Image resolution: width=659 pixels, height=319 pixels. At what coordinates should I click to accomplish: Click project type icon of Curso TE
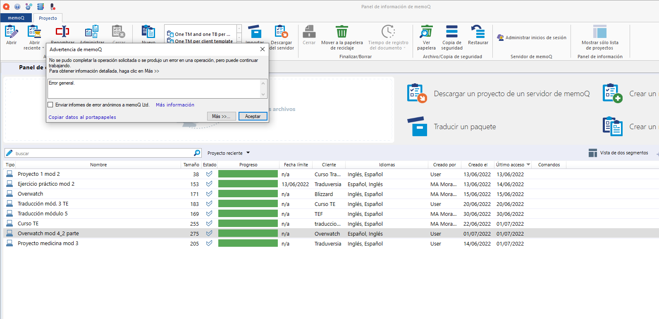[9, 223]
